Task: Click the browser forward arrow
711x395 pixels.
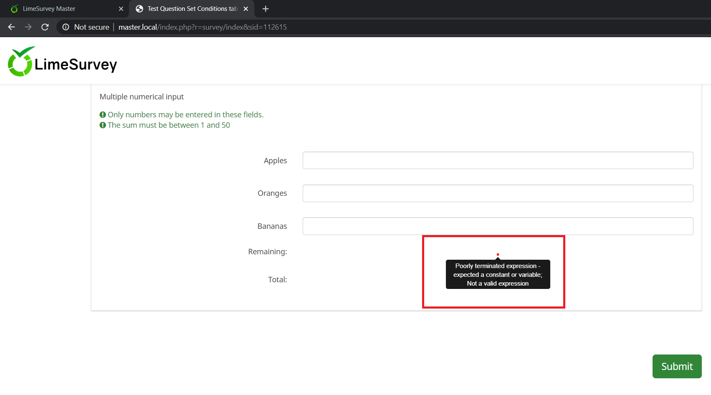Action: pos(28,27)
